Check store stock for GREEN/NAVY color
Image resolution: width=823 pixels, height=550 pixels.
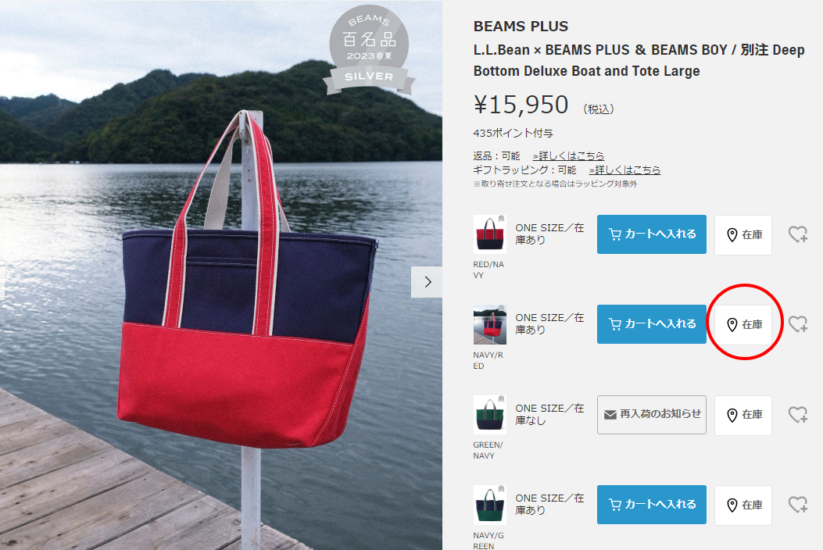pos(743,415)
